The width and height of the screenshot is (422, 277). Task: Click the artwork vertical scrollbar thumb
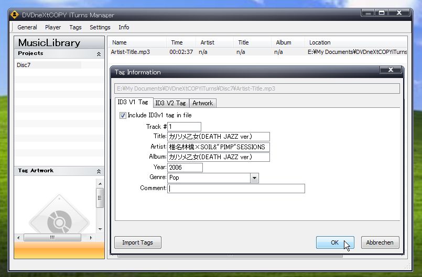[100, 198]
